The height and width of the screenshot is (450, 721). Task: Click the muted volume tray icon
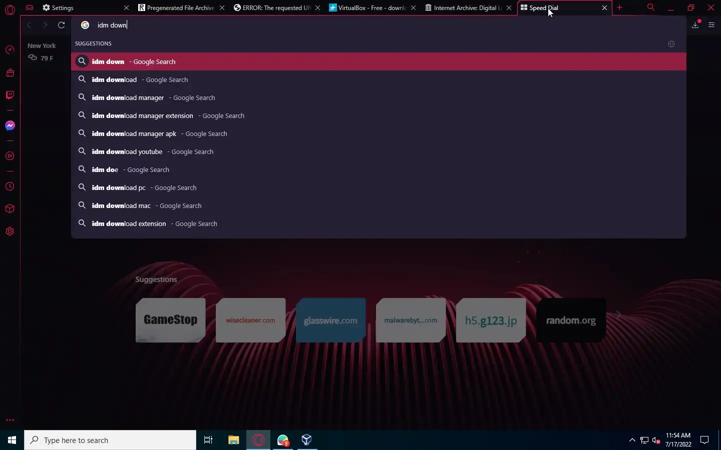pos(656,440)
